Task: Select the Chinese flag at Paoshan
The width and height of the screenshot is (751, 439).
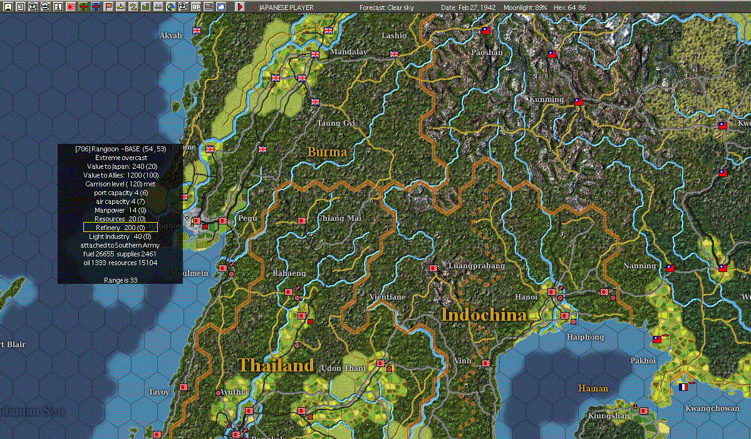Action: 485,30
